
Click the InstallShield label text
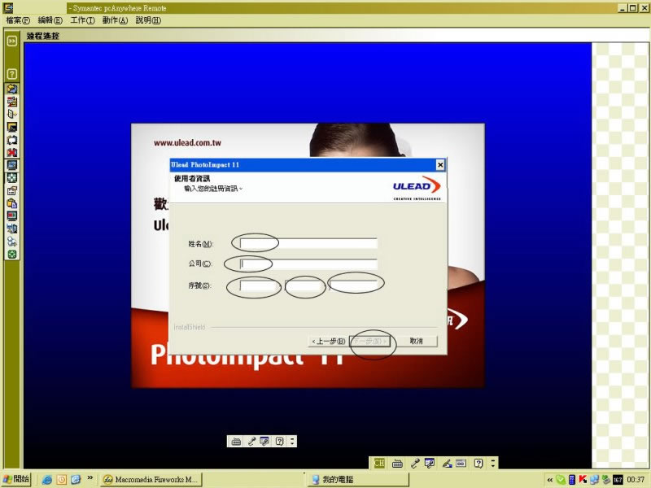(x=190, y=327)
